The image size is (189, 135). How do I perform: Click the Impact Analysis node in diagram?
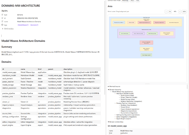coord(144,22)
